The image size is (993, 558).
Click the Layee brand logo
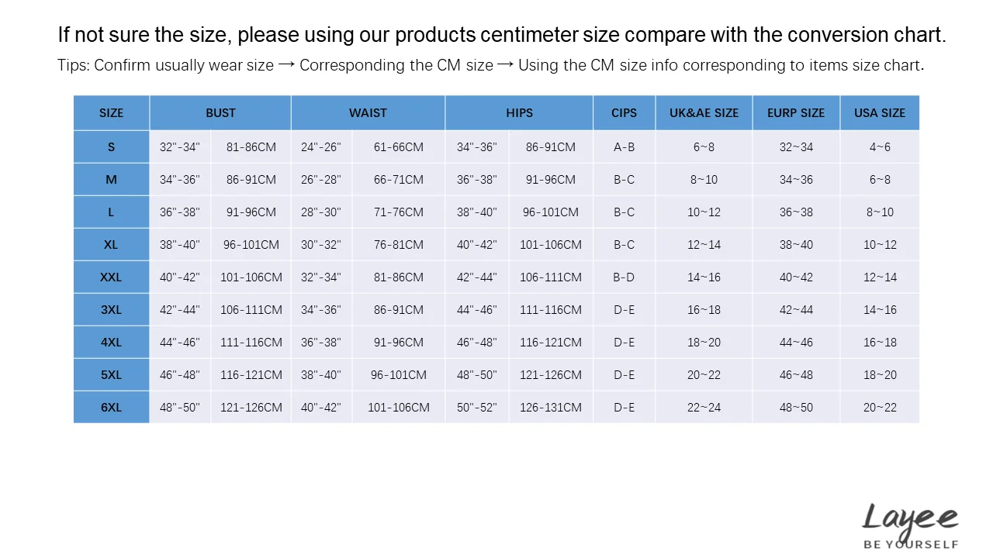[x=911, y=525]
